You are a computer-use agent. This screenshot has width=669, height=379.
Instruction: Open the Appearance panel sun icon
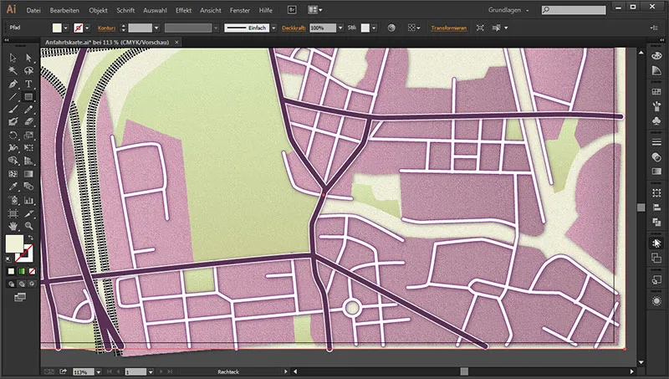(656, 301)
